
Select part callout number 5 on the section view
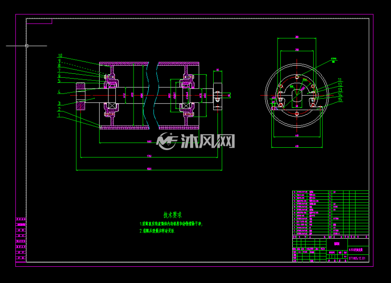coord(59,81)
